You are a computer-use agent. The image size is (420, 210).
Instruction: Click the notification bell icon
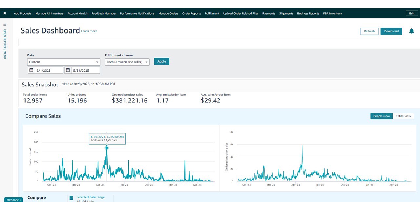point(411,31)
